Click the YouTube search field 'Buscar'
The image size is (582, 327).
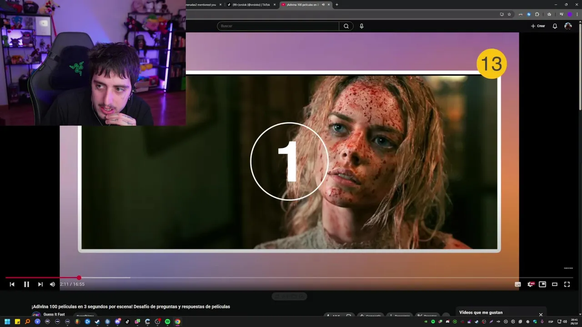pyautogui.click(x=278, y=26)
